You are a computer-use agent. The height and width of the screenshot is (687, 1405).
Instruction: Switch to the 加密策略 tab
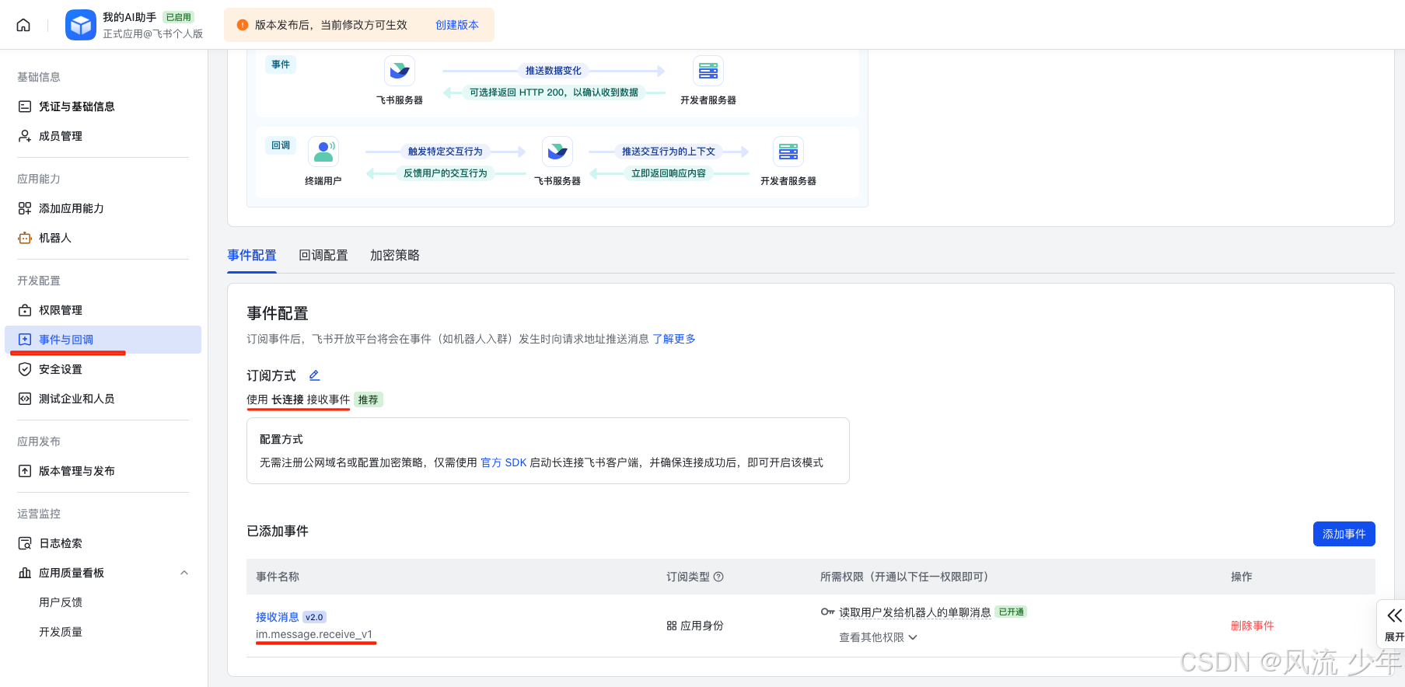point(395,255)
